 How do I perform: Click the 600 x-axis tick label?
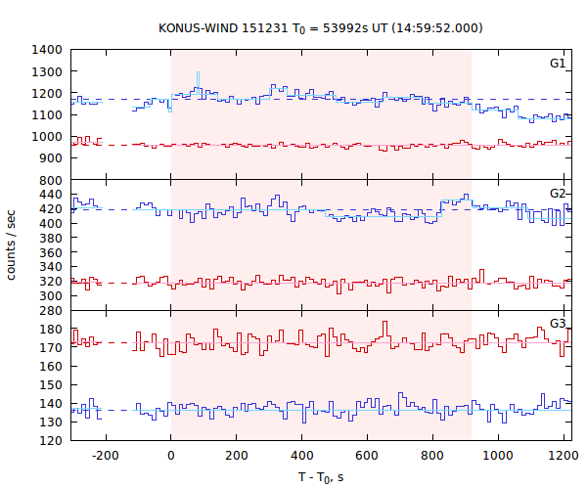pos(367,456)
